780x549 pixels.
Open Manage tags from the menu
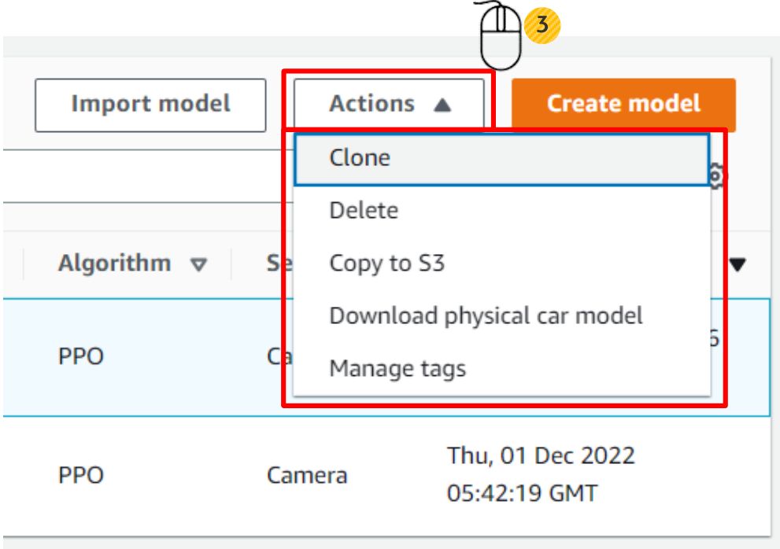click(x=397, y=368)
